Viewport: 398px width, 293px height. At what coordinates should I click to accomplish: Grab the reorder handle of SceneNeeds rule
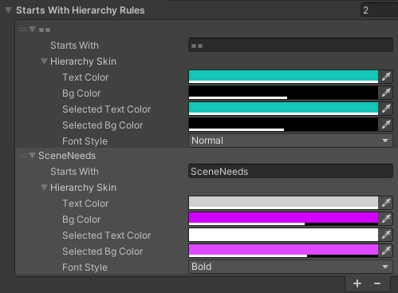(x=23, y=156)
